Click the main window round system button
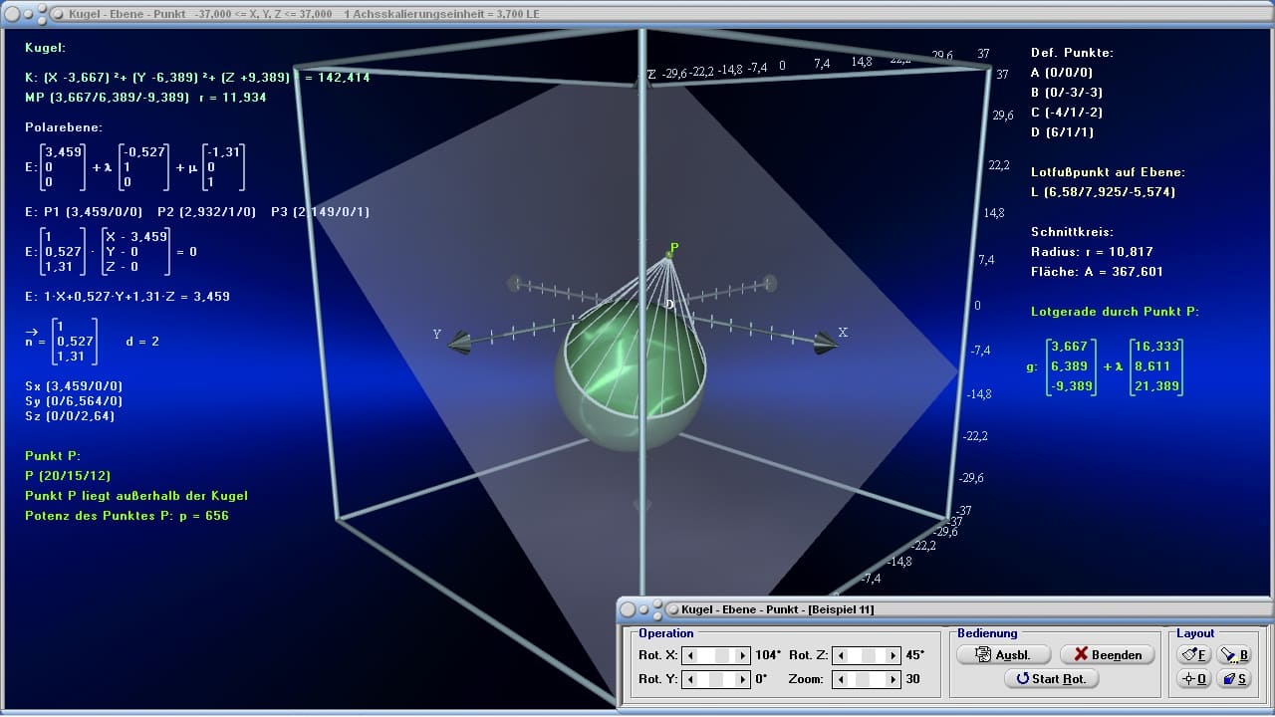The height and width of the screenshot is (717, 1275). (x=13, y=14)
